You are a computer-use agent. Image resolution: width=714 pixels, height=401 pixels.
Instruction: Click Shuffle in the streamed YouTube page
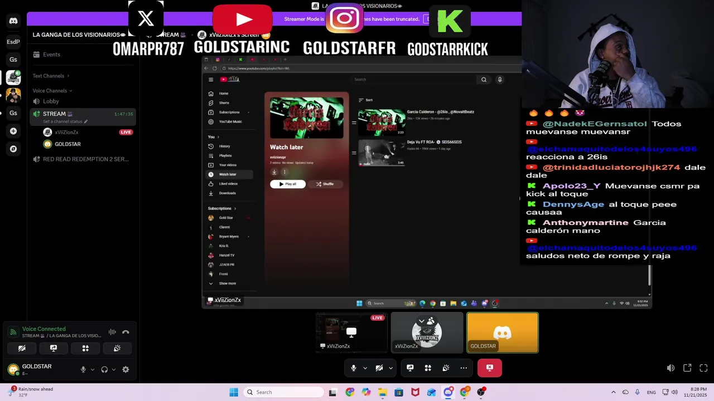(325, 184)
